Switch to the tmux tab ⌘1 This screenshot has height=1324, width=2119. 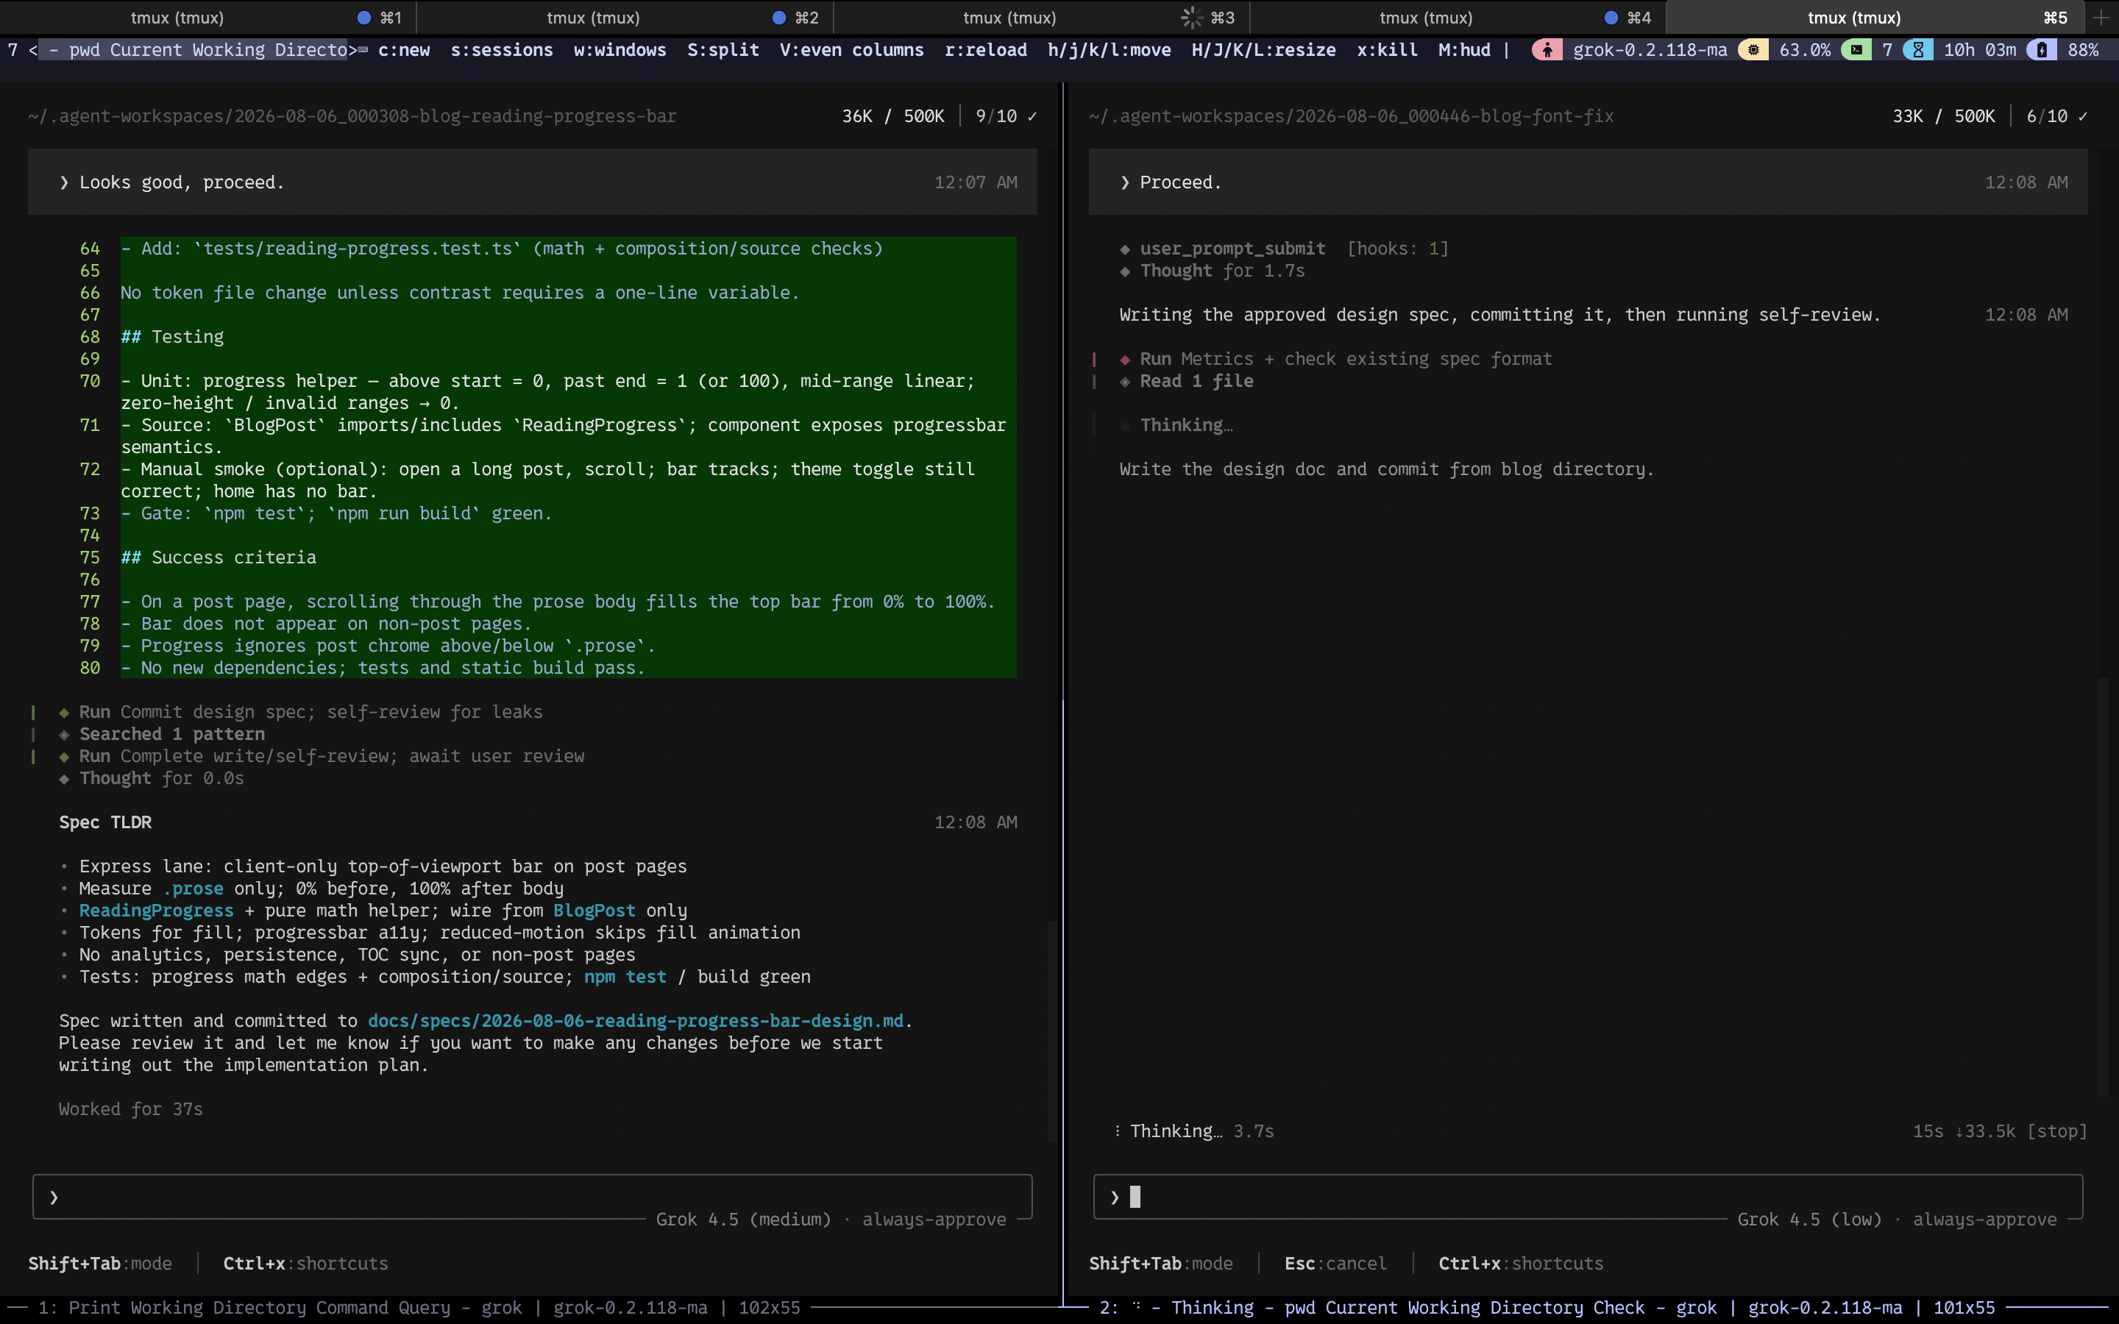(x=208, y=18)
